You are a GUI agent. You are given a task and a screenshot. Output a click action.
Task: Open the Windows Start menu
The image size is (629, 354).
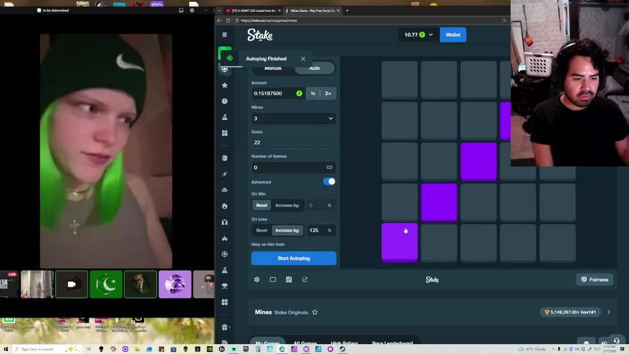[6, 349]
